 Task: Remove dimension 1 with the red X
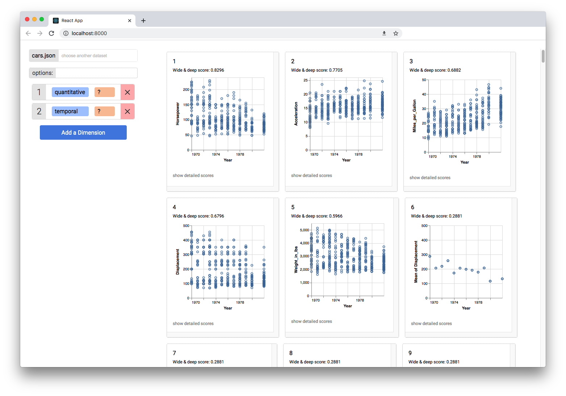[x=127, y=92]
